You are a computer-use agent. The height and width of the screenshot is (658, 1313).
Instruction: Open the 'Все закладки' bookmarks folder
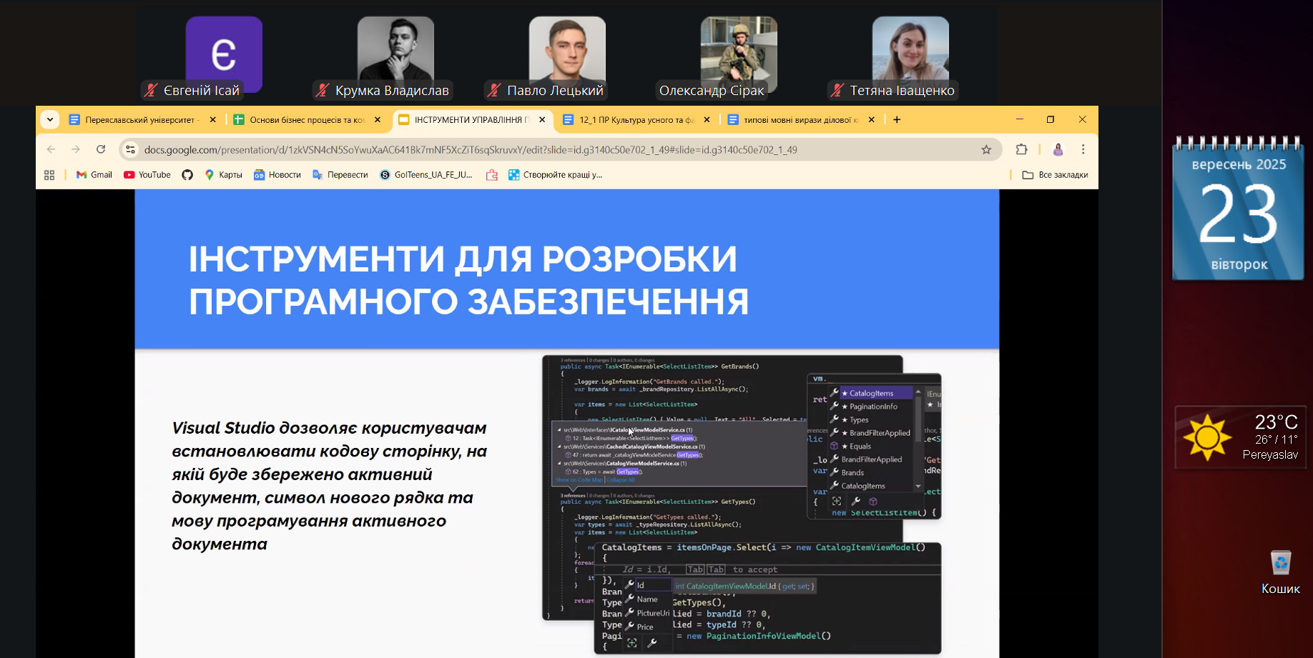(x=1055, y=175)
